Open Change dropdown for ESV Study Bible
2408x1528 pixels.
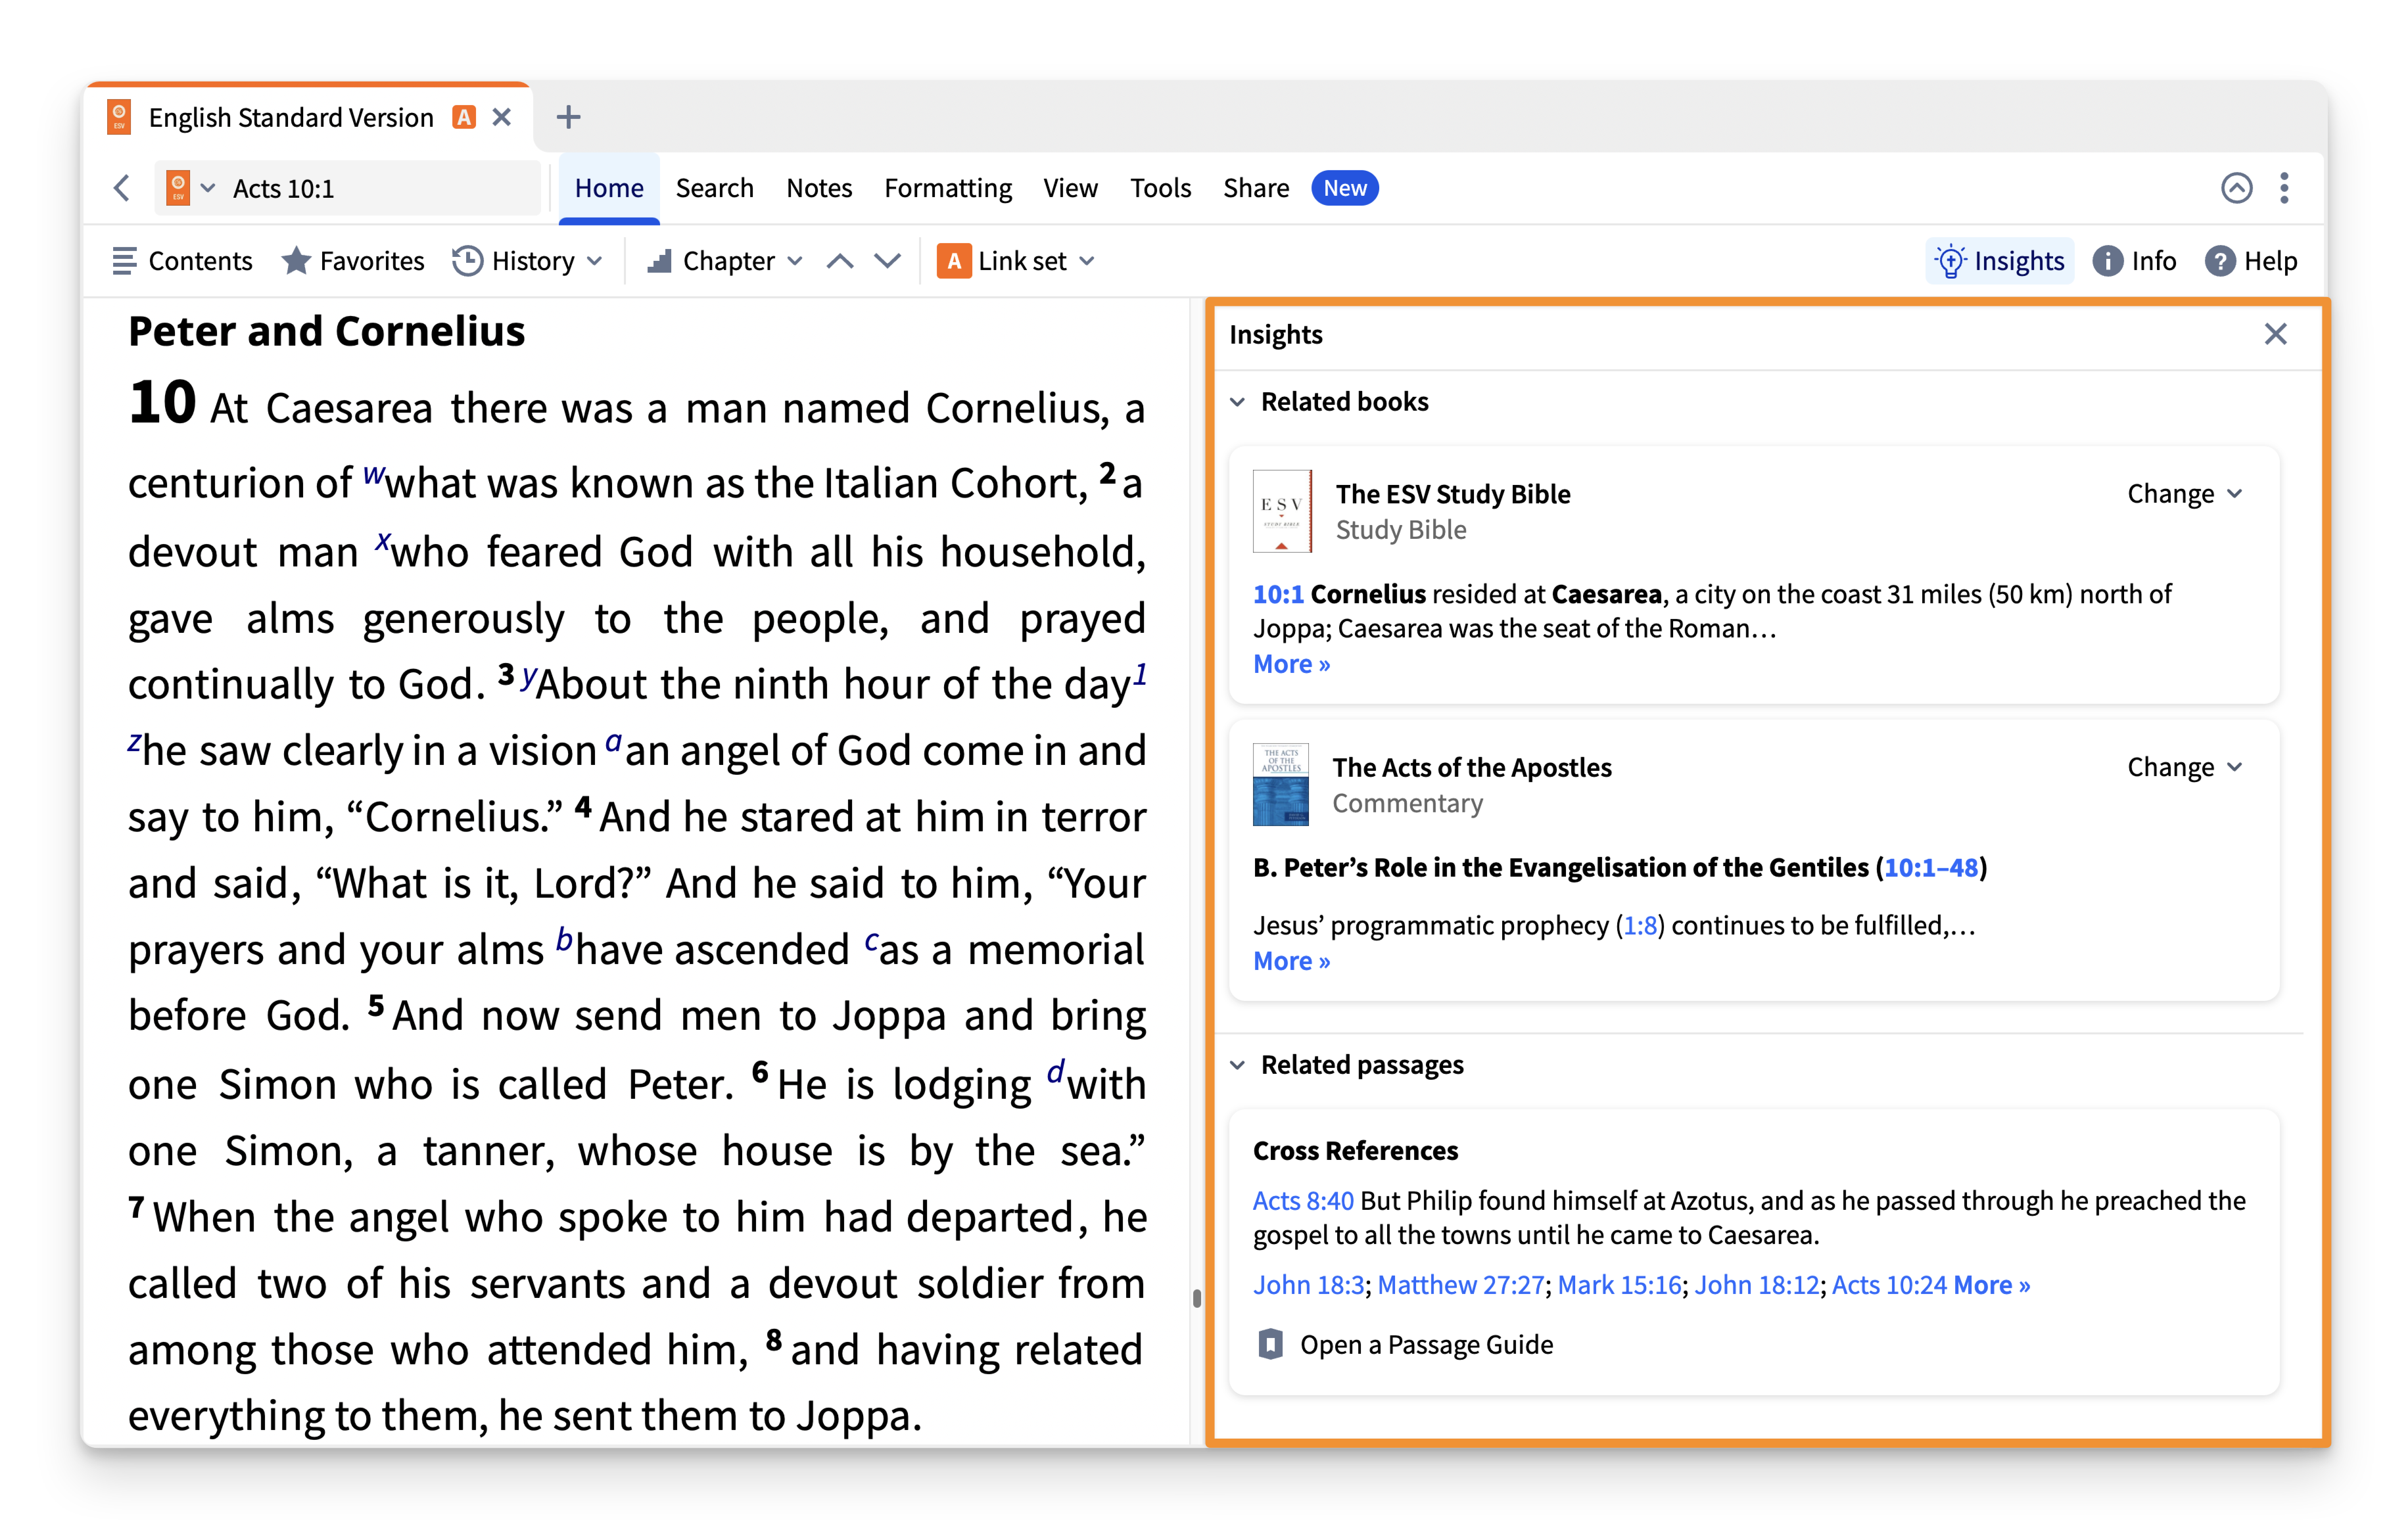2185,494
